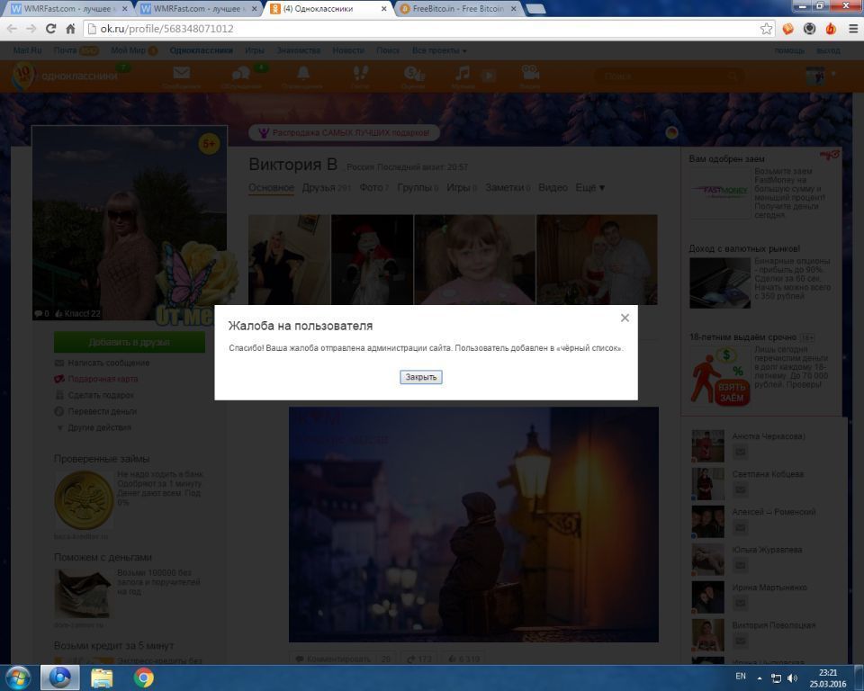This screenshot has height=691, width=864.
Task: Click the Chrome taskbar icon
Action: click(143, 678)
